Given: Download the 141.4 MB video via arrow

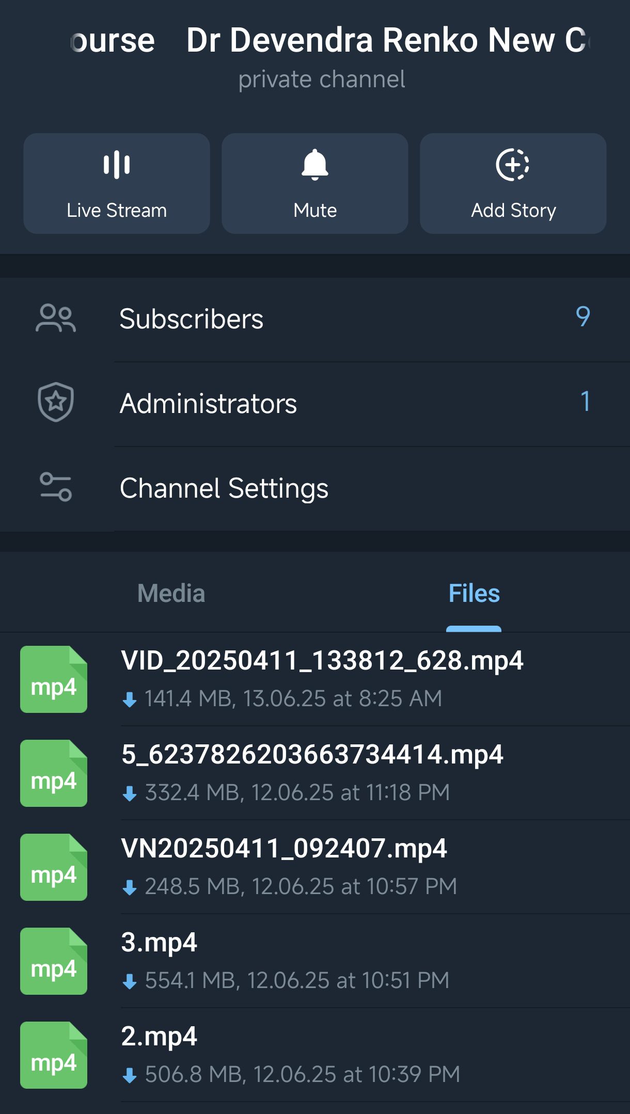Looking at the screenshot, I should [x=130, y=700].
